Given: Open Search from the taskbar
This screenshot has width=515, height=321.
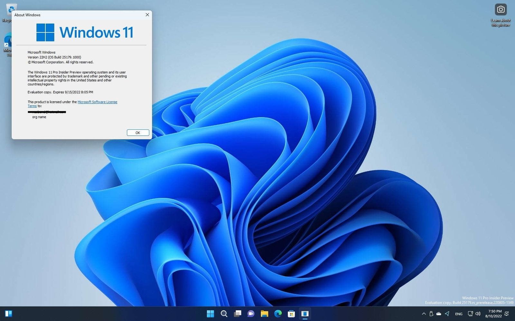Looking at the screenshot, I should click(224, 314).
